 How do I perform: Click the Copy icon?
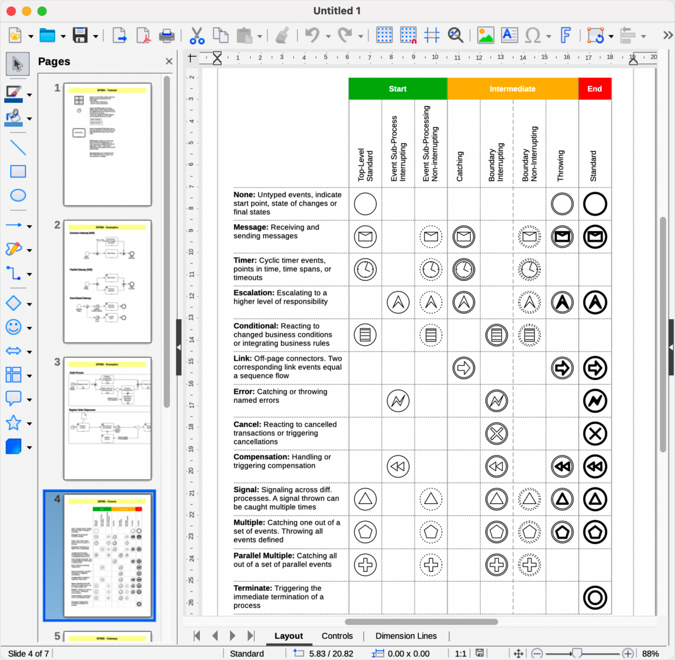click(221, 35)
